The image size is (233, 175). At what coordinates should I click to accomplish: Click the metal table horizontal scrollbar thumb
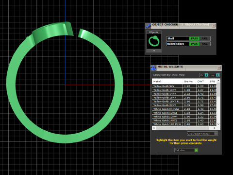coord(183,128)
